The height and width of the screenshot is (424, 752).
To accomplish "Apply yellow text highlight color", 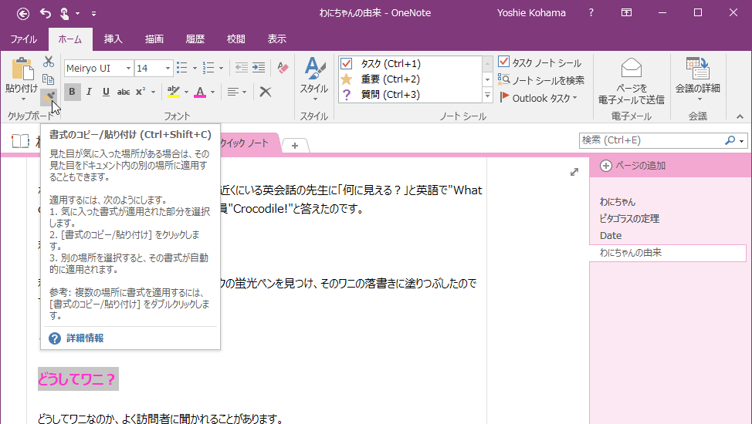I will coord(173,92).
